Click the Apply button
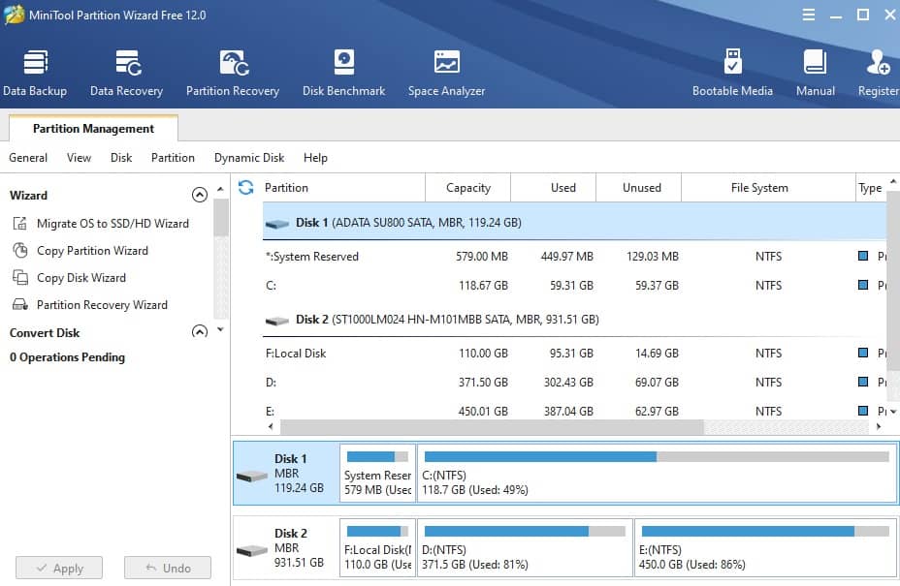 (x=59, y=568)
